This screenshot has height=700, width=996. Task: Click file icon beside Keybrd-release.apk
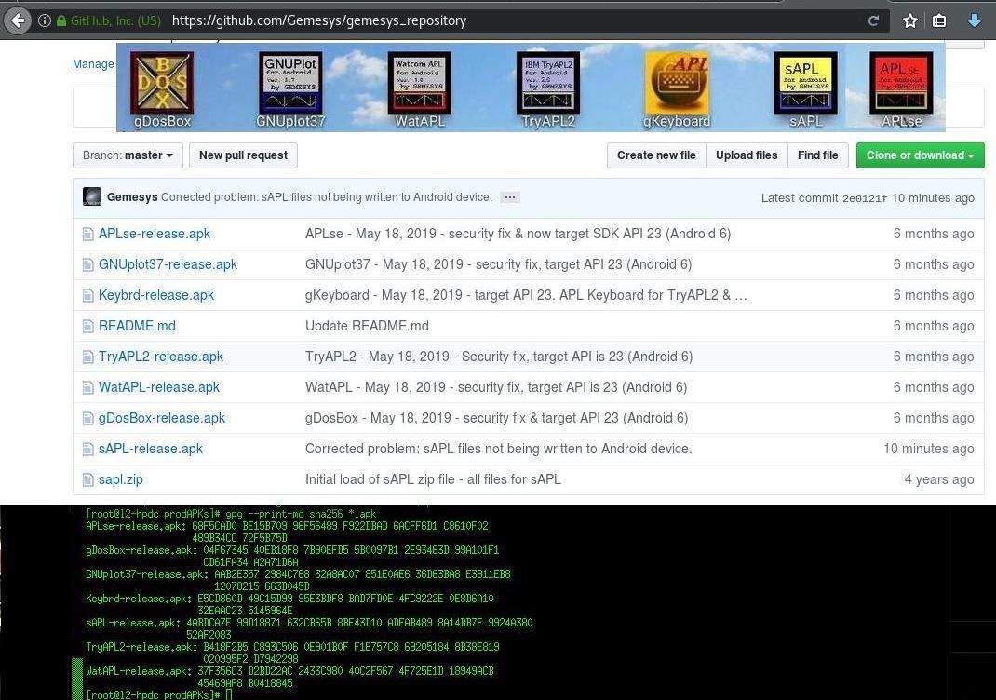[x=87, y=295]
